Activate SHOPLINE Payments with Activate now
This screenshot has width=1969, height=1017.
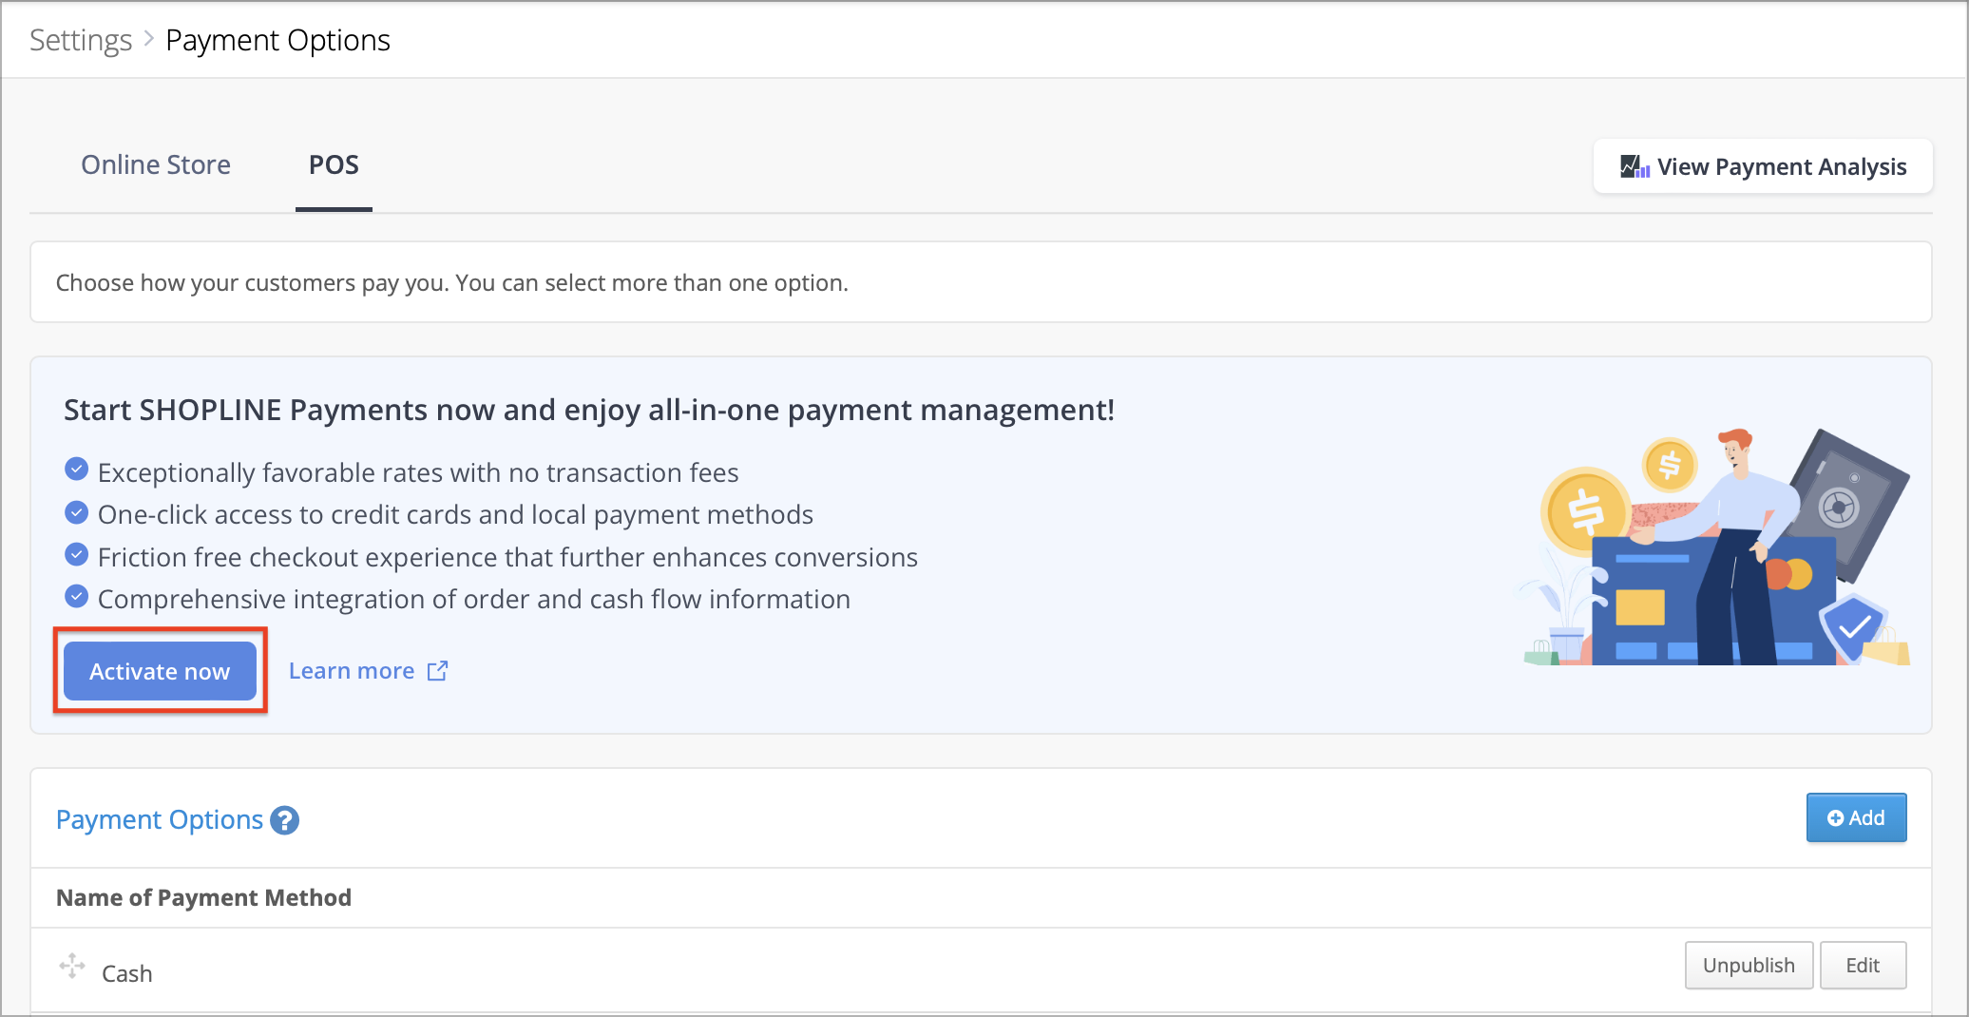(x=160, y=671)
